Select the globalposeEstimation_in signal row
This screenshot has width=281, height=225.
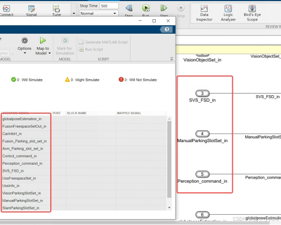coord(83,119)
